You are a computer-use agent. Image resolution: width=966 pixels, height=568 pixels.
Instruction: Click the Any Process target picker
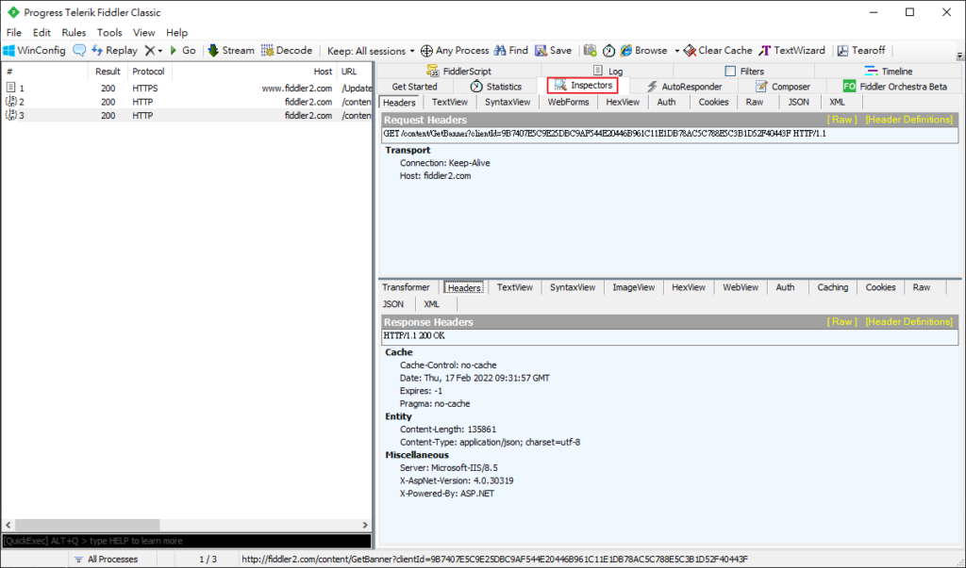click(x=455, y=51)
